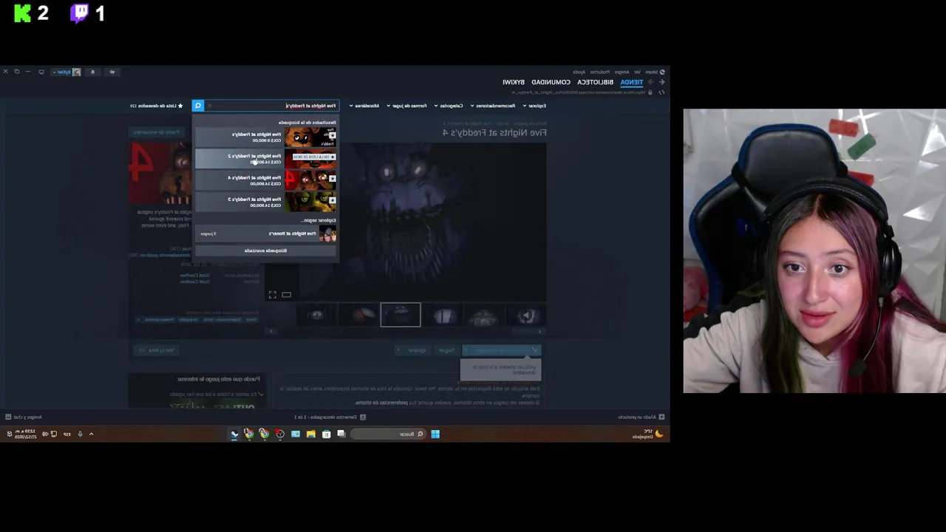Open the BIBLIOTECA tab
Image resolution: width=946 pixels, height=532 pixels.
(595, 82)
